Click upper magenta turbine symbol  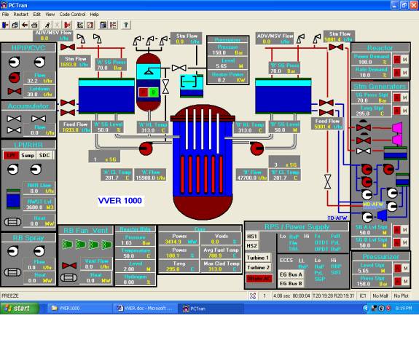coord(397,127)
